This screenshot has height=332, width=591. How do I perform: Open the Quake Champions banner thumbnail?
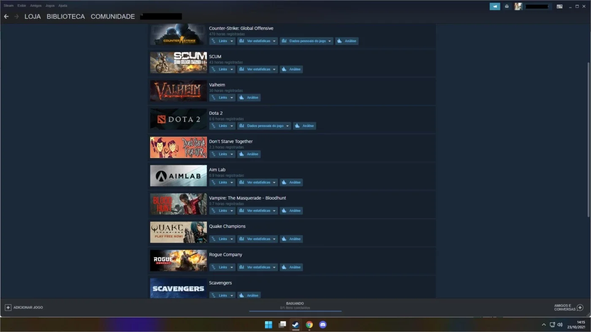coord(179,232)
